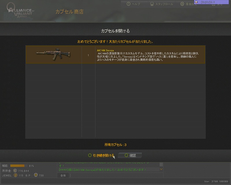
Task: Click the カプセル商店 page title
Action: [69, 12]
